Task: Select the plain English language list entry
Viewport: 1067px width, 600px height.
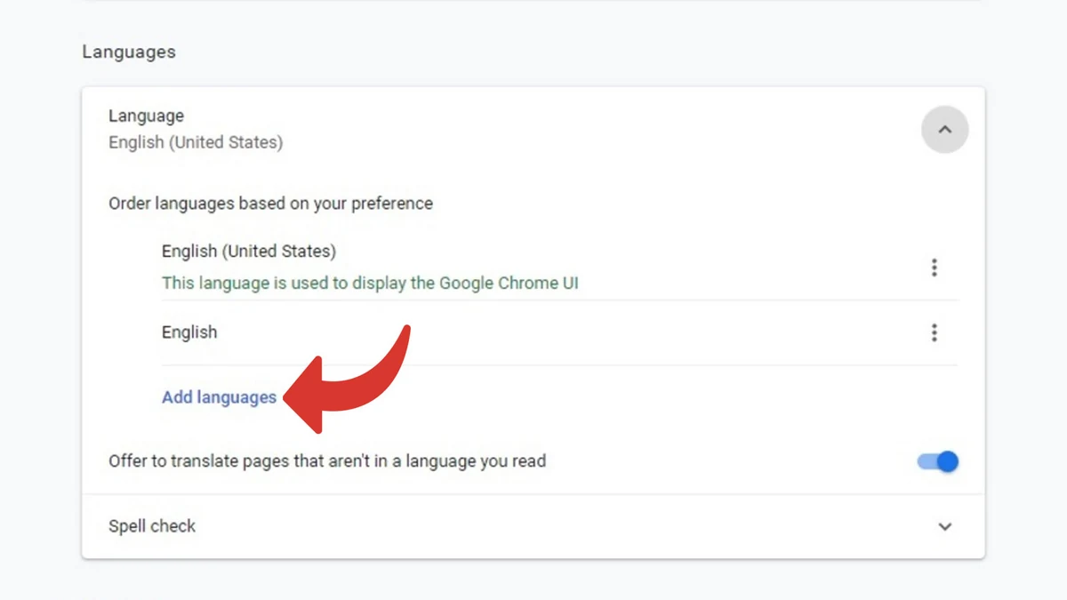Action: click(x=189, y=332)
